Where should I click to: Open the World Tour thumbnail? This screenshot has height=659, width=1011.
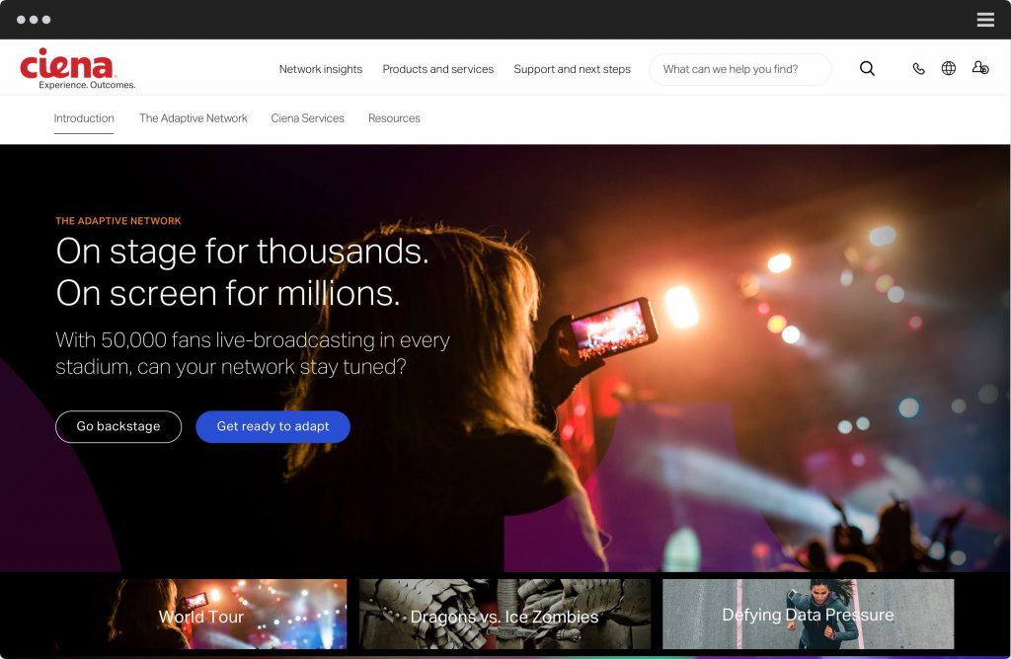(x=201, y=615)
